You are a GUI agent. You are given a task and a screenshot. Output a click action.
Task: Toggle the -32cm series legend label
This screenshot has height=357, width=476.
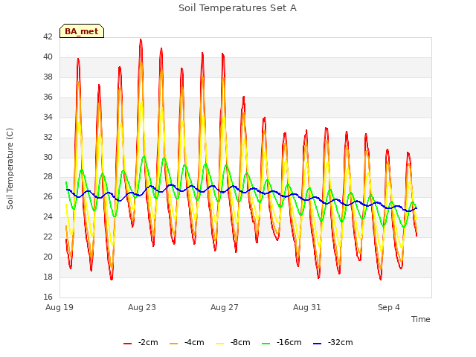pyautogui.click(x=340, y=342)
